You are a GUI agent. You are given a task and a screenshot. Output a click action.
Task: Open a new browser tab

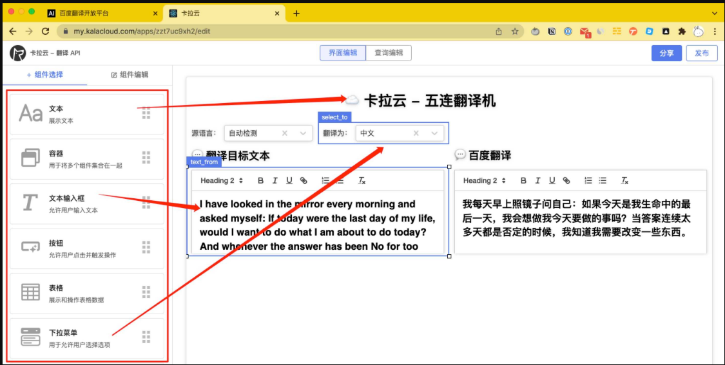coord(296,14)
